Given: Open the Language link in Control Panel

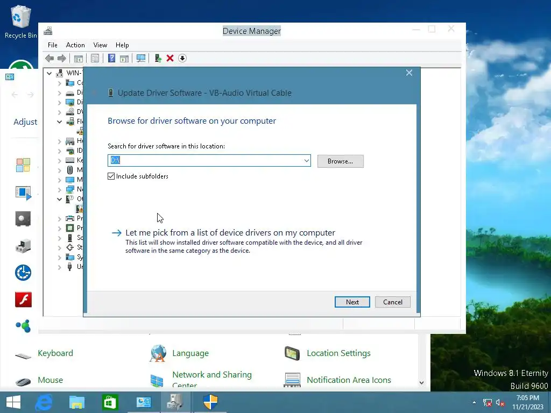Looking at the screenshot, I should 190,353.
